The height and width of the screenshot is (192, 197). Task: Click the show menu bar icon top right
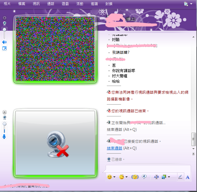186,4
